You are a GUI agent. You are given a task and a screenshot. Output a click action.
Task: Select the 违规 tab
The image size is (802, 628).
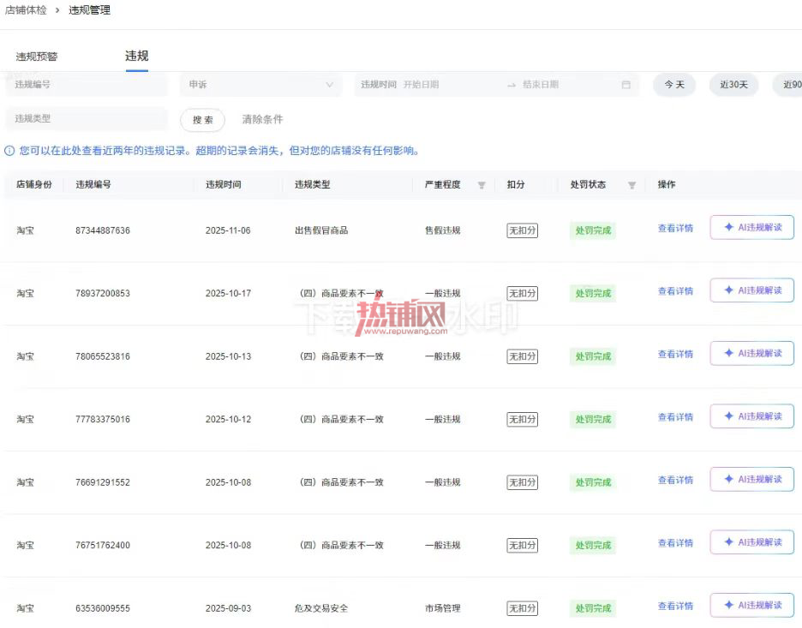click(136, 56)
